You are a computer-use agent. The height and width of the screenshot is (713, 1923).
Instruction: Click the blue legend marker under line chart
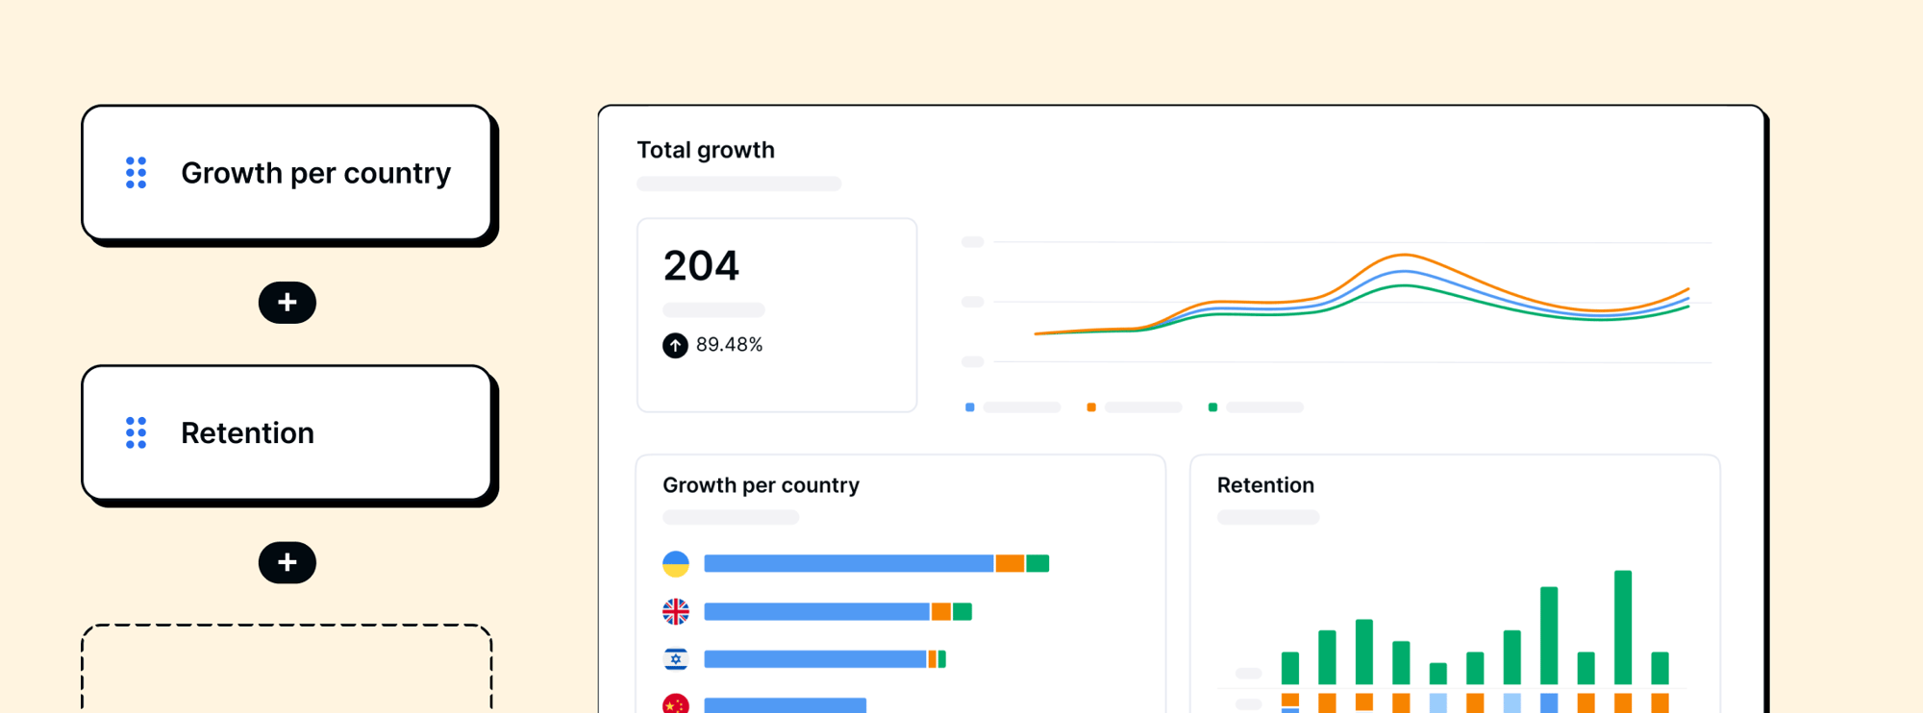pos(970,407)
